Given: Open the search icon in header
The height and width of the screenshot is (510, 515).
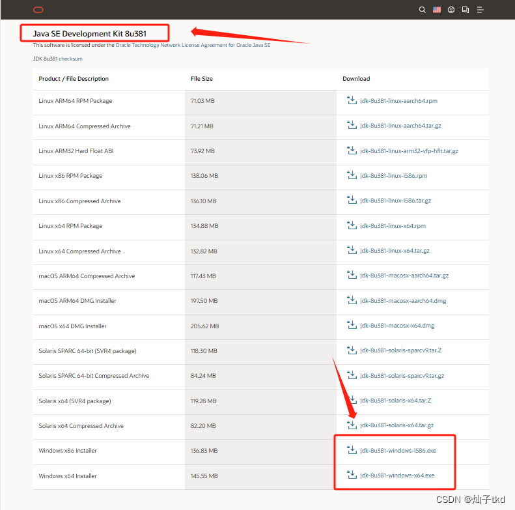Looking at the screenshot, I should (422, 10).
